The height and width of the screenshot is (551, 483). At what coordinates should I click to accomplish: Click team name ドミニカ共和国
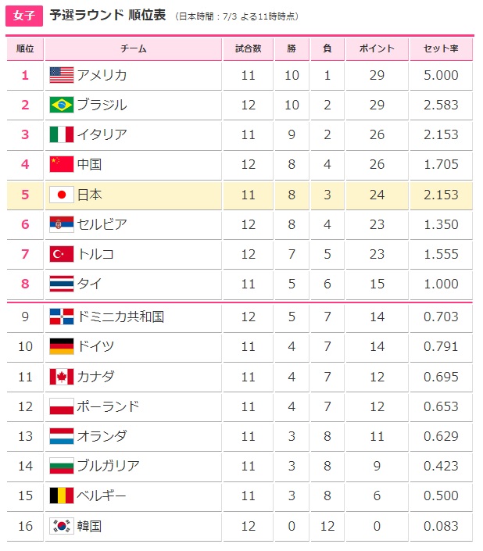coord(120,317)
